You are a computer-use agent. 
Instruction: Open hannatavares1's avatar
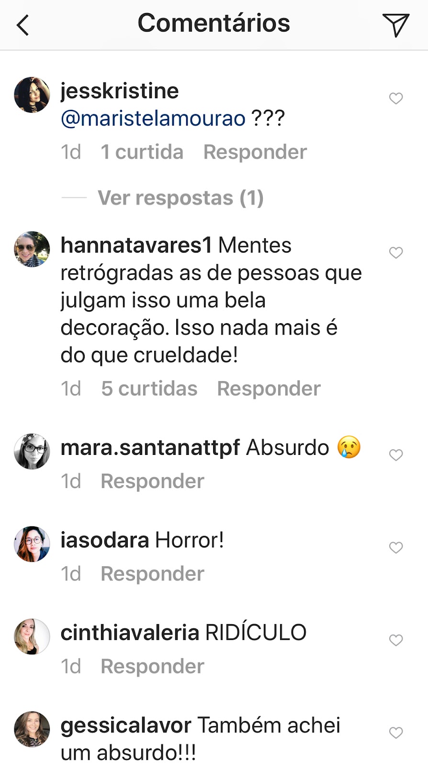click(32, 249)
